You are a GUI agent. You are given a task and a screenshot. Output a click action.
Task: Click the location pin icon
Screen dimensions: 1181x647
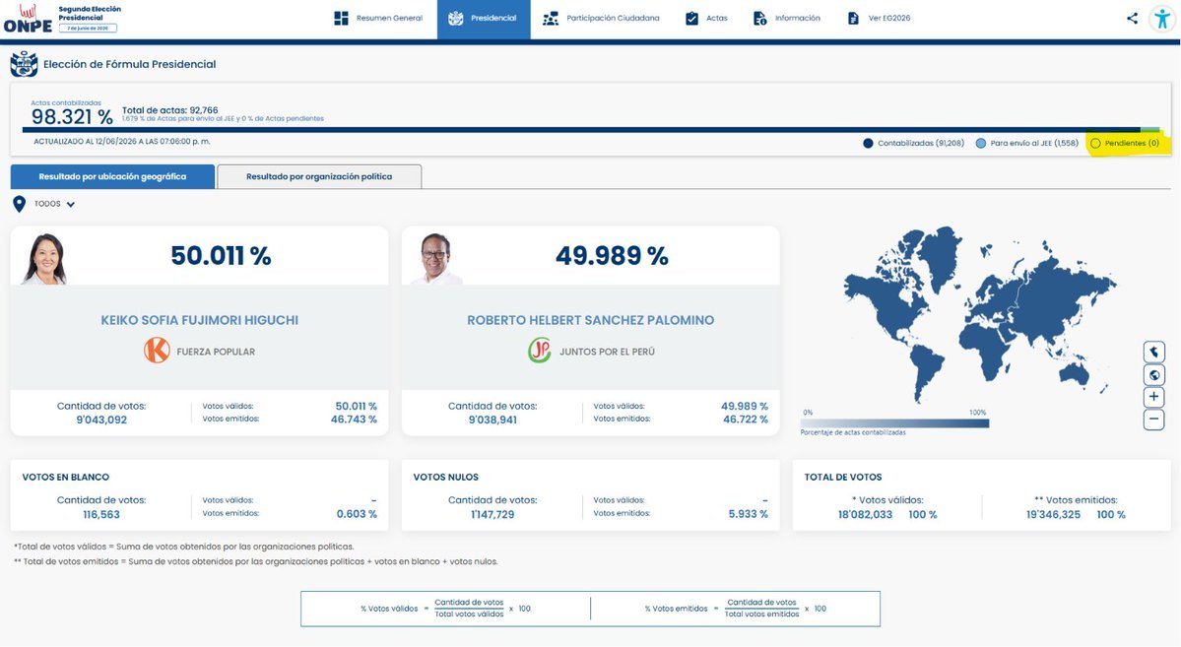click(20, 204)
